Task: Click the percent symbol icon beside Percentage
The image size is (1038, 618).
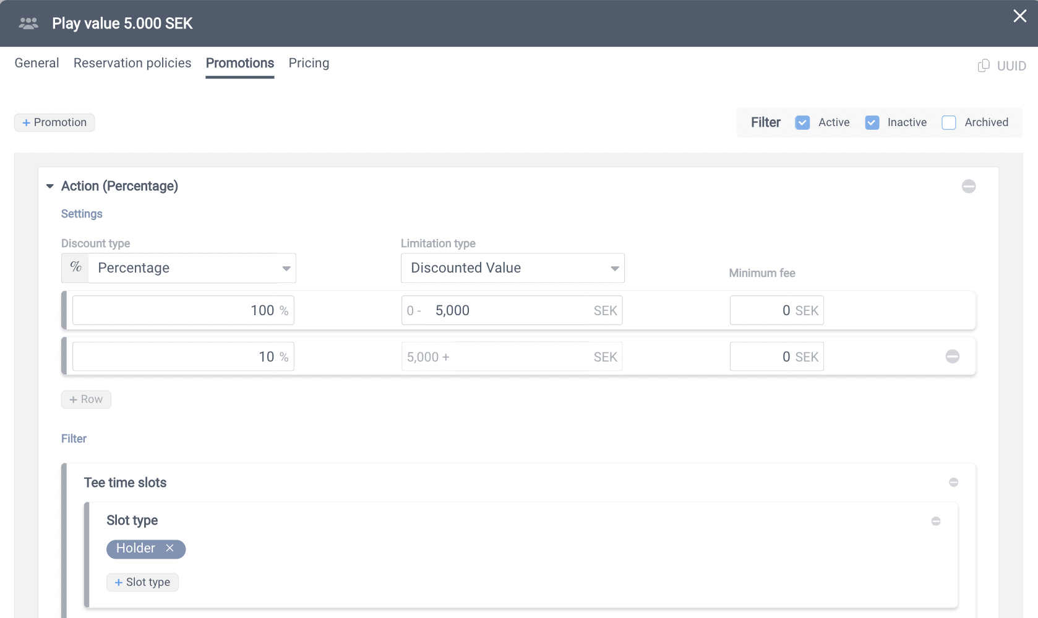Action: click(x=75, y=268)
